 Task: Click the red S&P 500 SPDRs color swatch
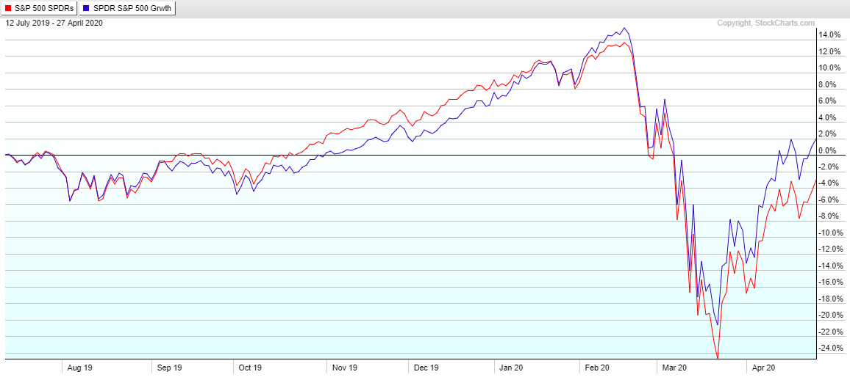click(7, 10)
